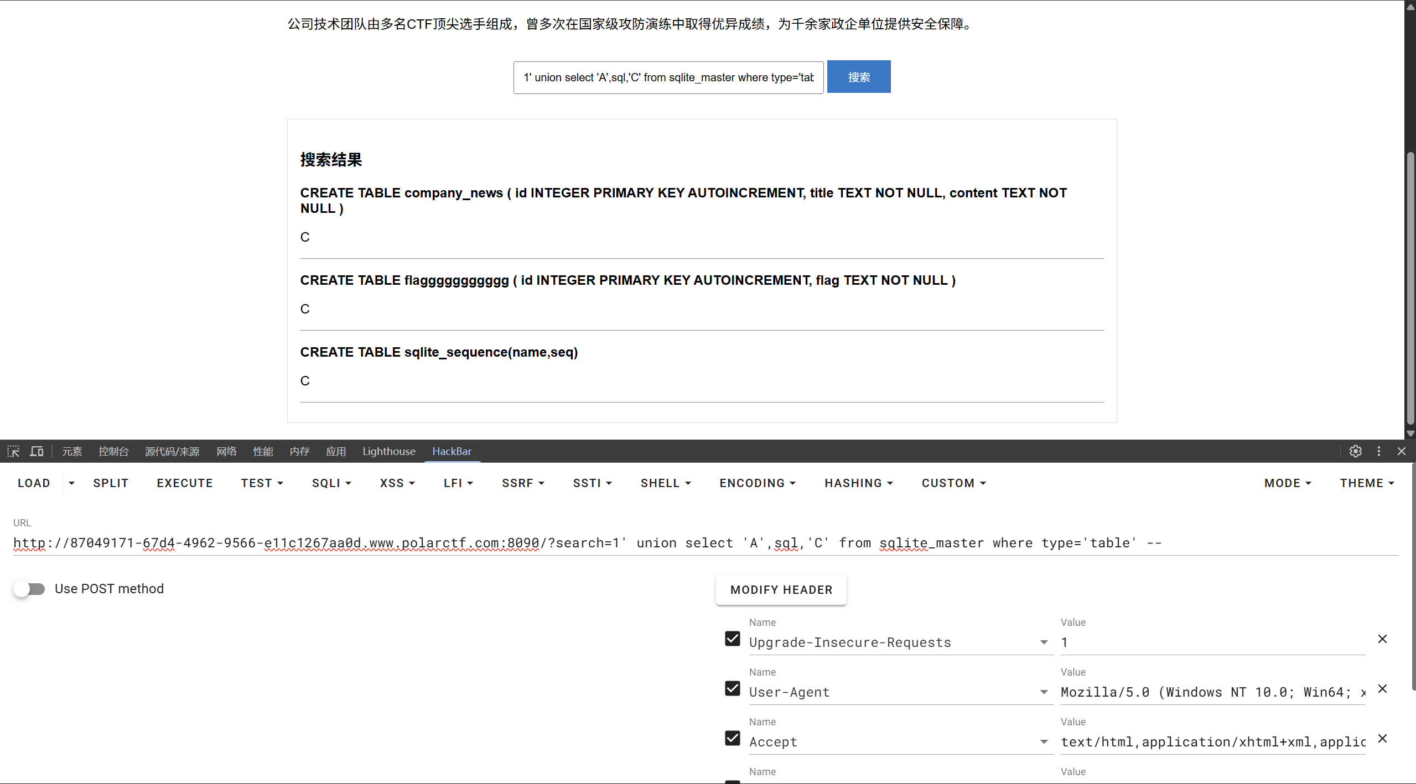Remove the Accept header row
1416x784 pixels.
1382,739
